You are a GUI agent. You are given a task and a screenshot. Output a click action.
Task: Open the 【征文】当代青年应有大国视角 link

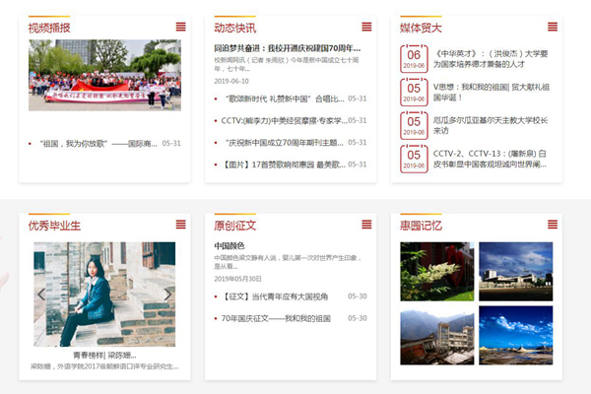coord(276,296)
